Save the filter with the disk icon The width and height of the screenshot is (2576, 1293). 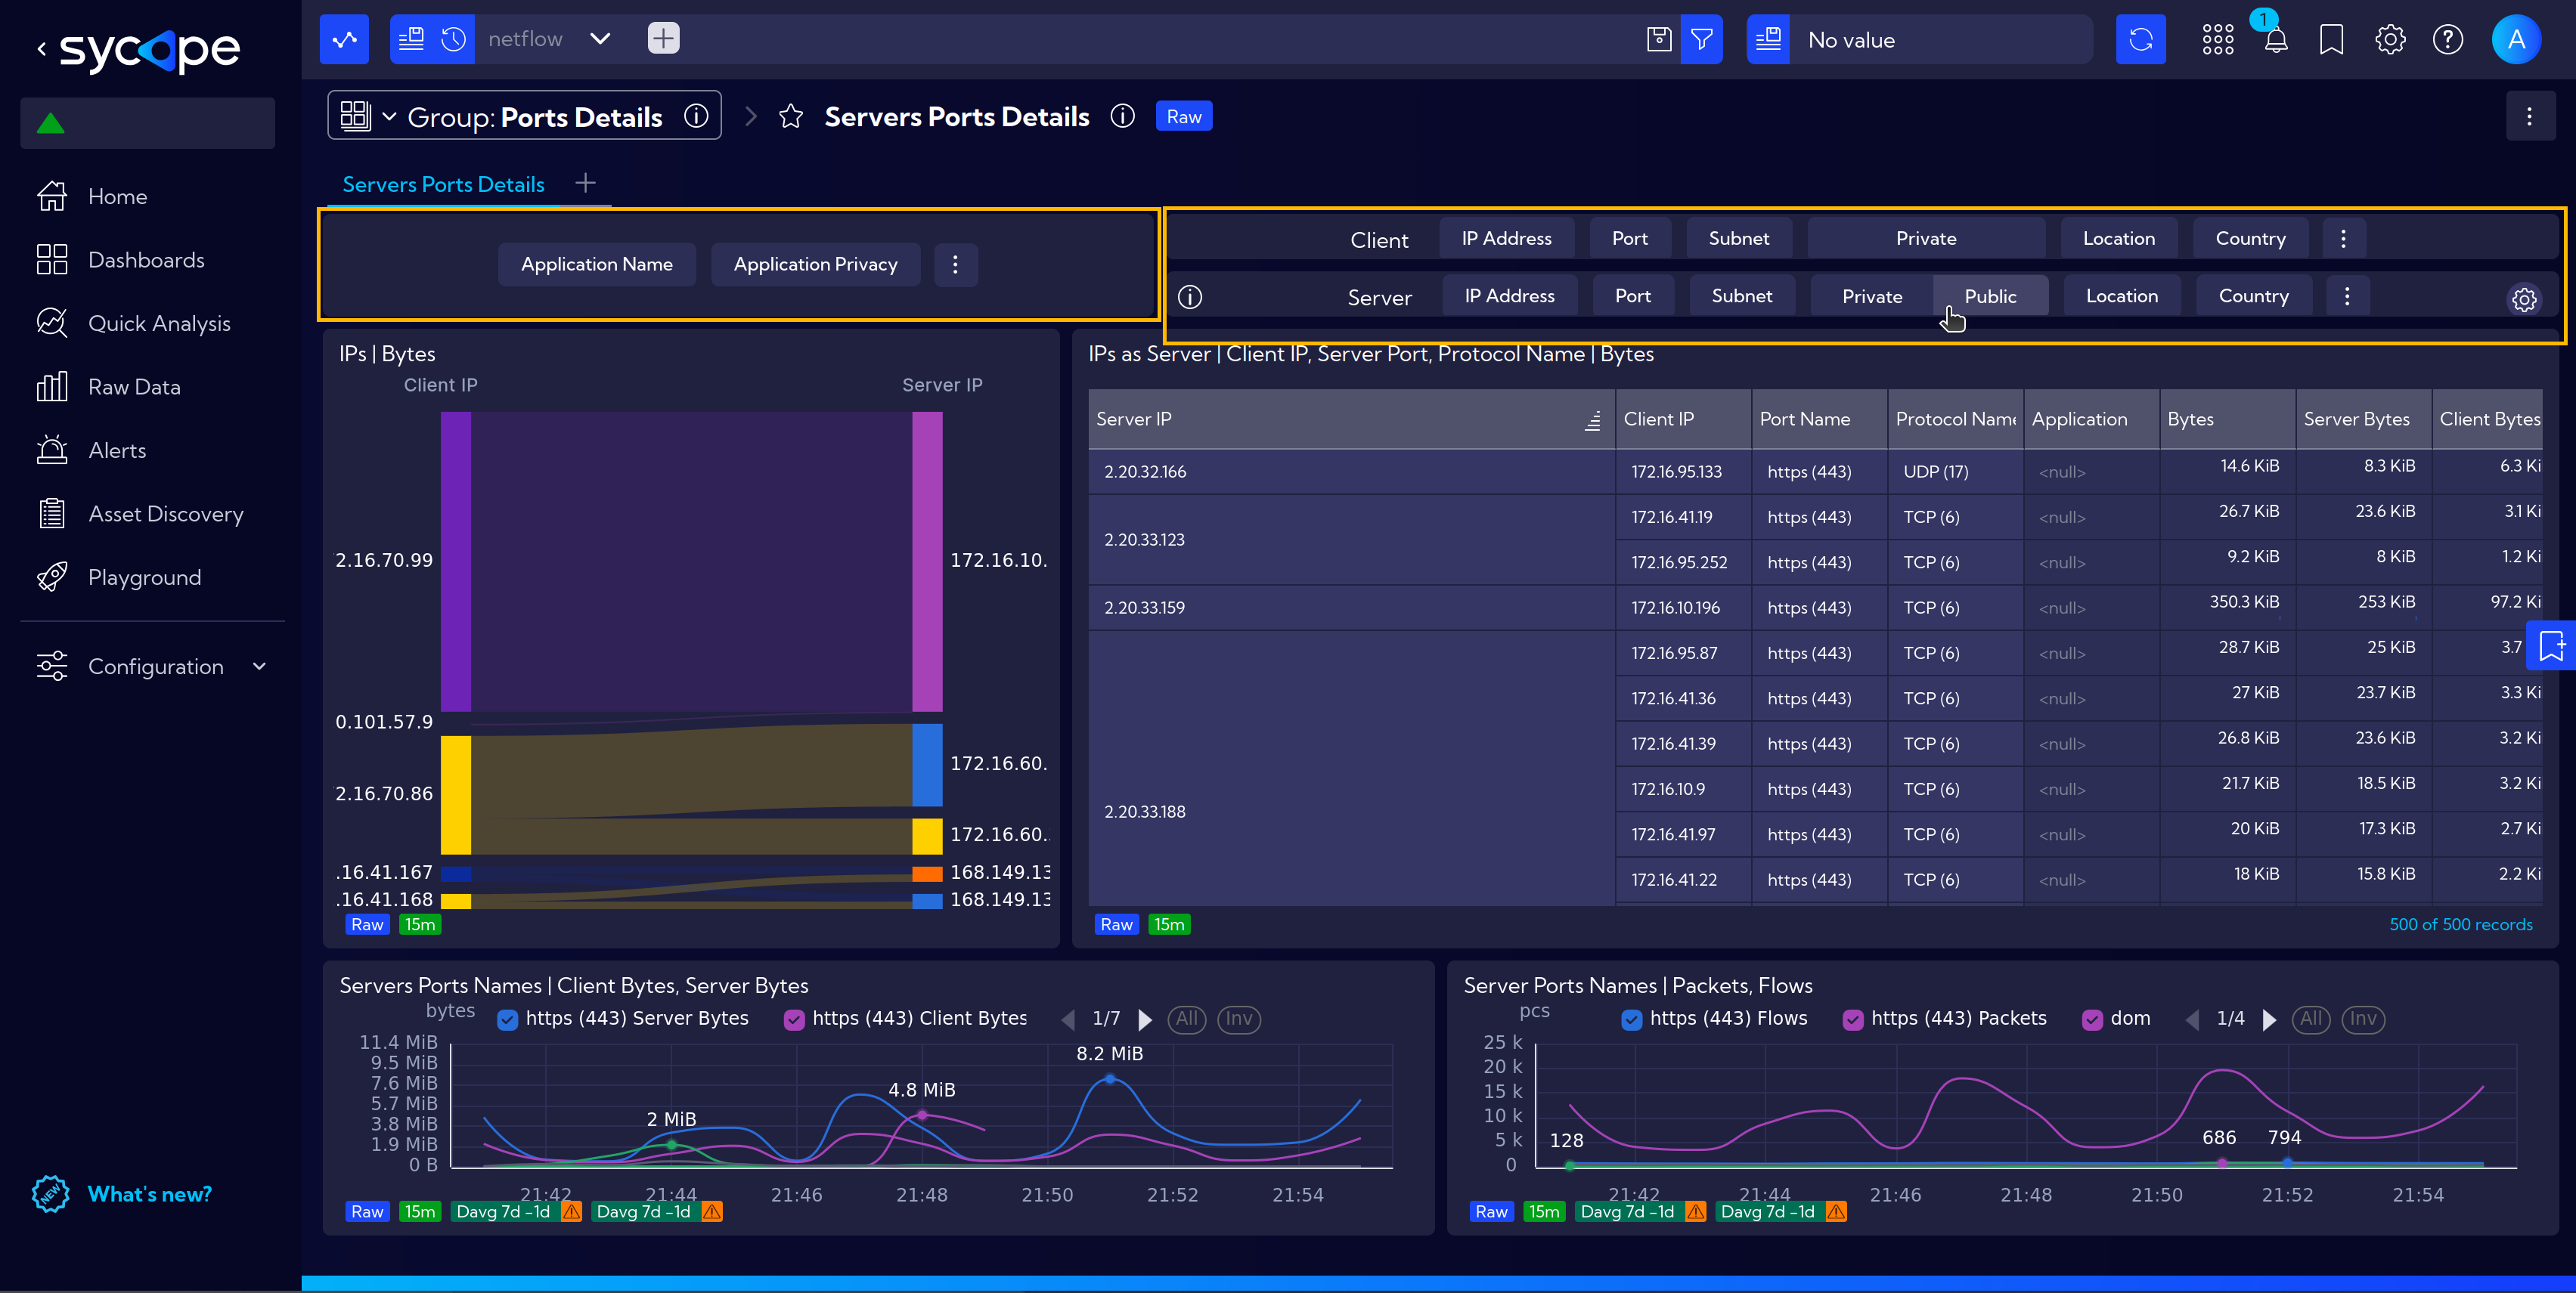pos(1659,39)
